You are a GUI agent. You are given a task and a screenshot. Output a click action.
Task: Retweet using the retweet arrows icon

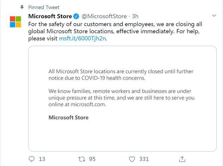click(x=82, y=159)
